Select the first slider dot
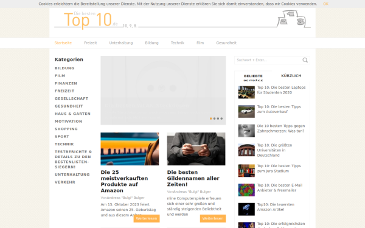Image resolution: width=365 pixels, height=228 pixels. (211, 119)
